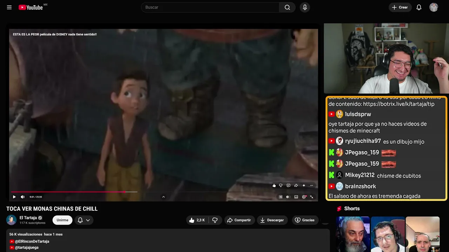449x252 pixels.
Task: Click the 56 K visualizaciones description text
Action: point(26,234)
